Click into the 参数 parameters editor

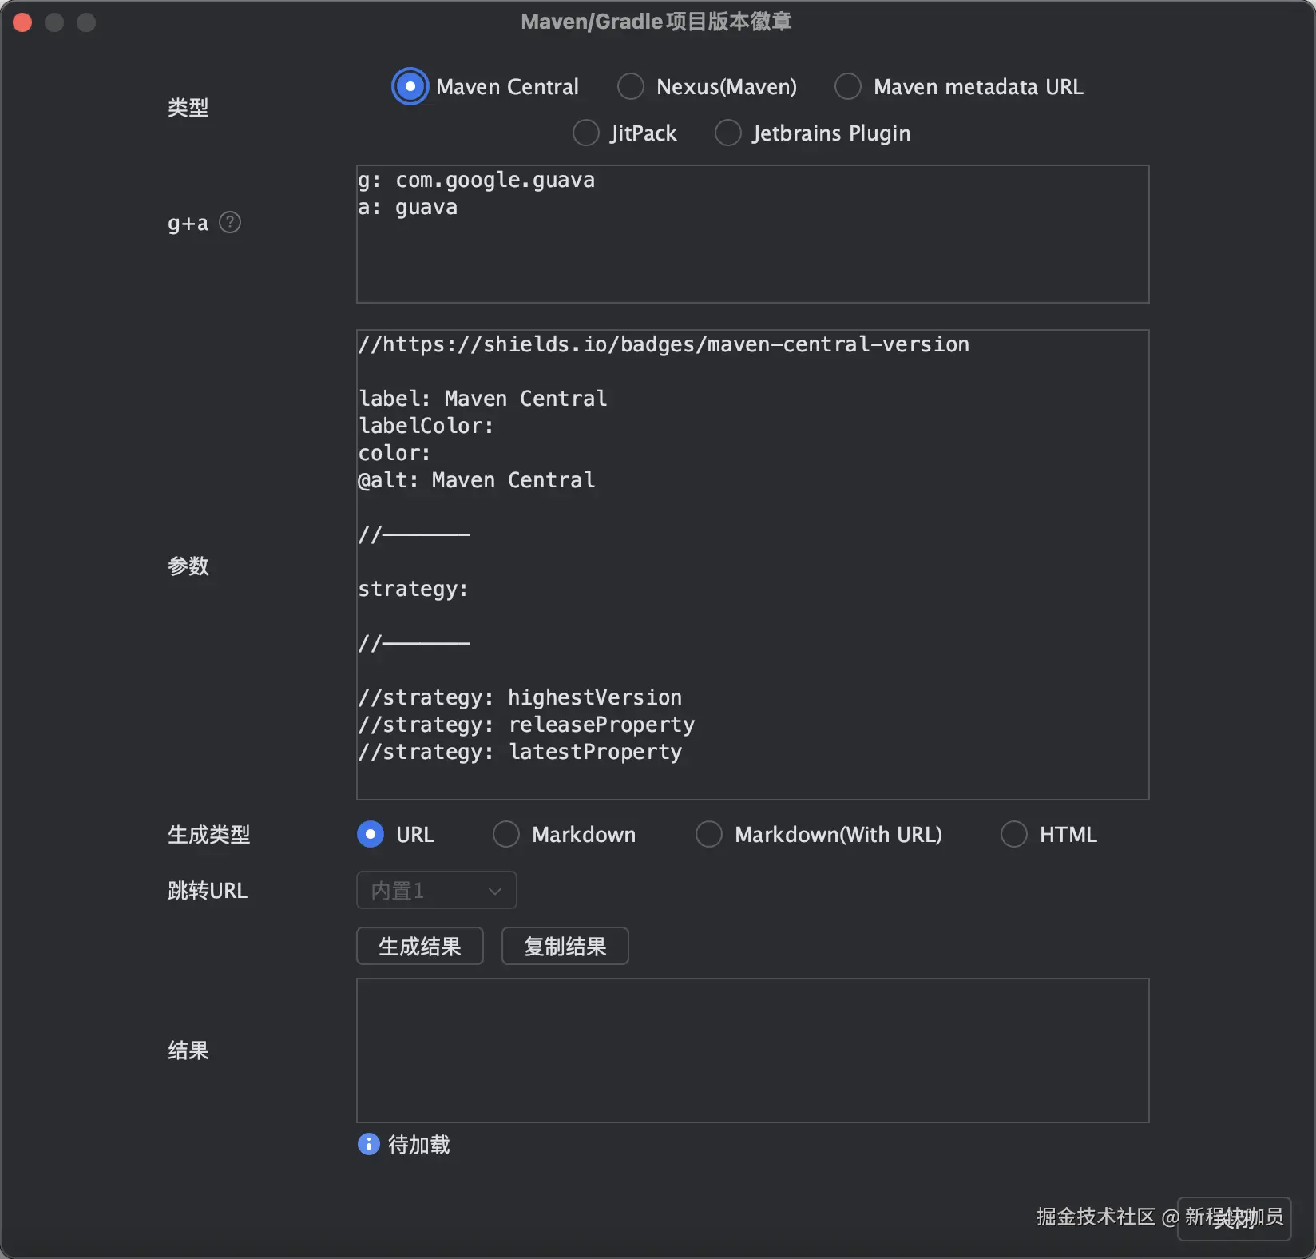pyautogui.click(x=751, y=563)
